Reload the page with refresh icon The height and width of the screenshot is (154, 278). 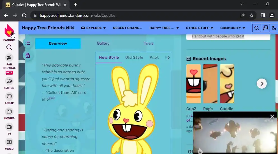click(24, 16)
